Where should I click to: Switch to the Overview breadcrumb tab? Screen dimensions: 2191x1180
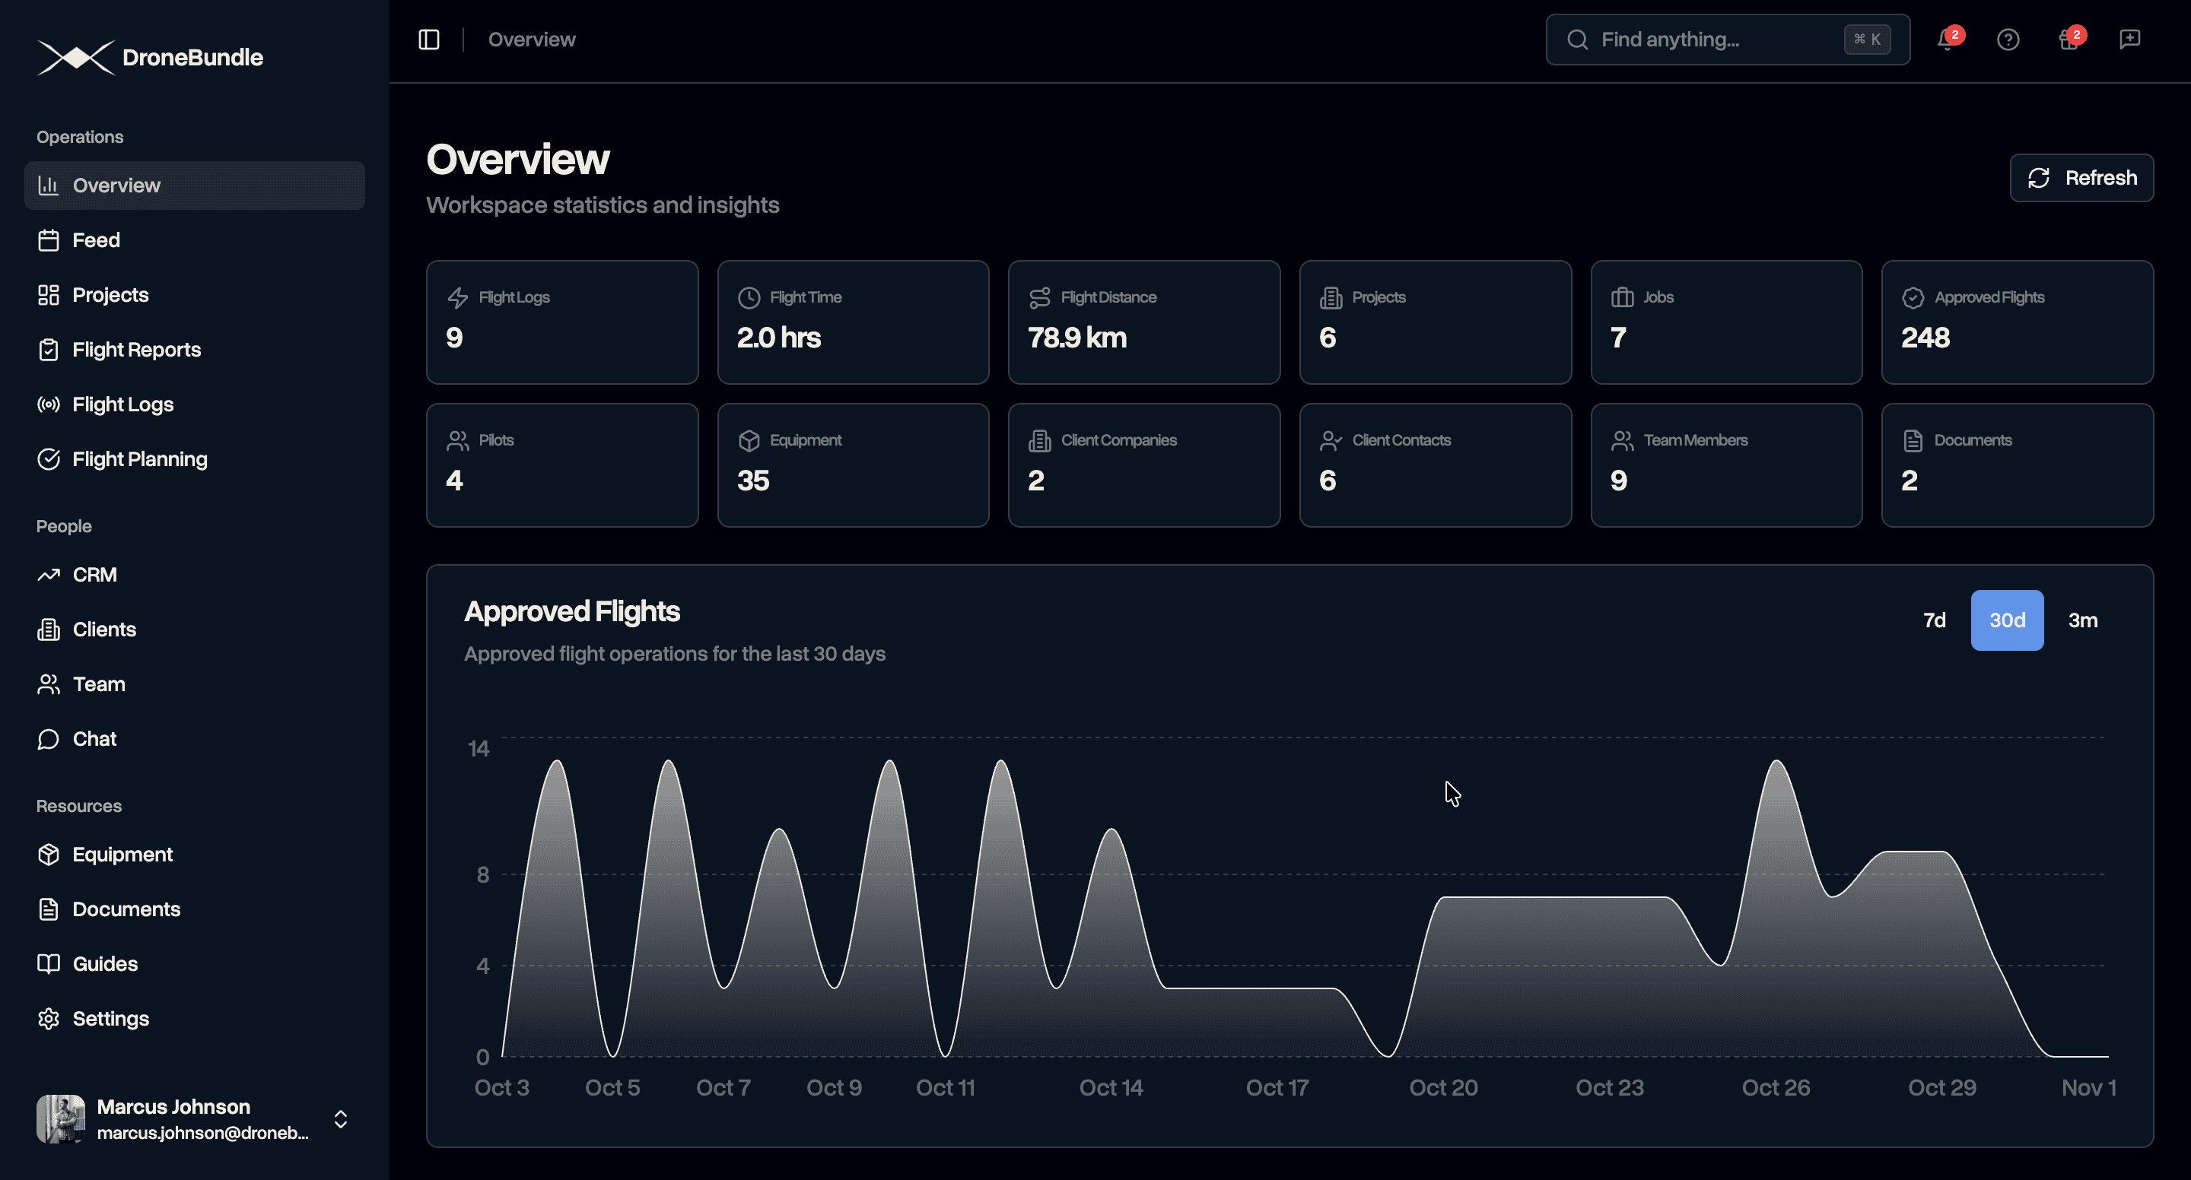pos(532,39)
